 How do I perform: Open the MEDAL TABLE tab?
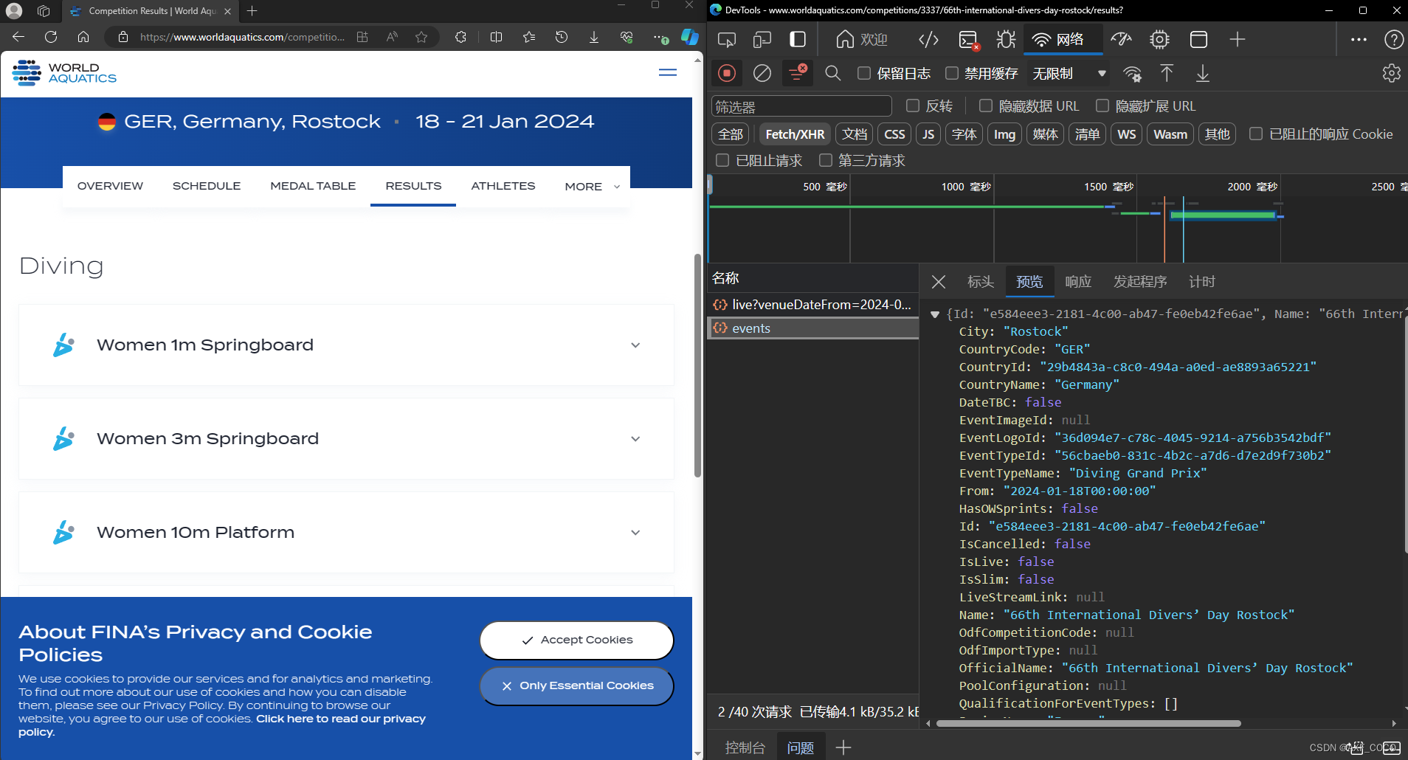coord(313,186)
